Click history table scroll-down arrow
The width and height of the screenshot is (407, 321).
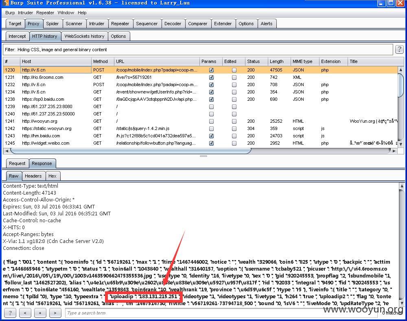pos(400,144)
